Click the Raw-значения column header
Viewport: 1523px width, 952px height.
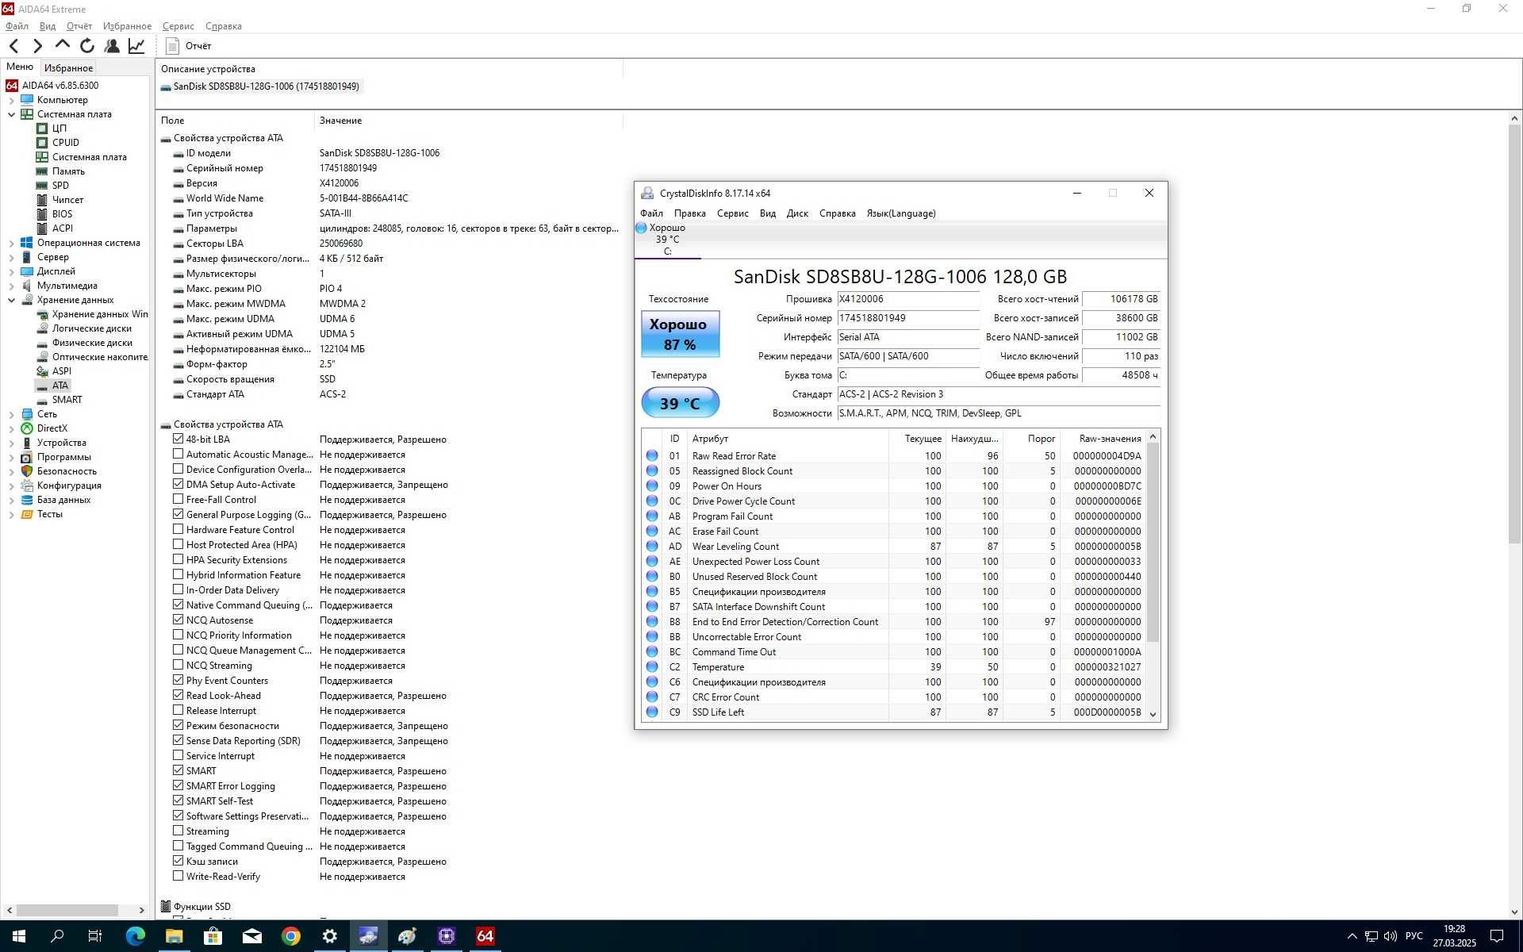click(x=1110, y=439)
